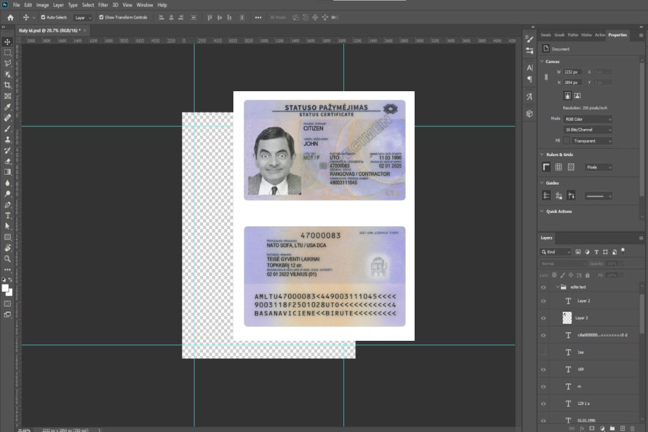Toggle the layer filter on/off switch
The height and width of the screenshot is (432, 648).
(x=623, y=251)
